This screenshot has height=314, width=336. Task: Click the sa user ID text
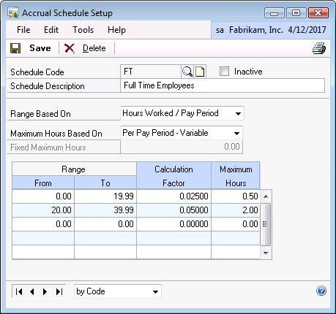[220, 30]
